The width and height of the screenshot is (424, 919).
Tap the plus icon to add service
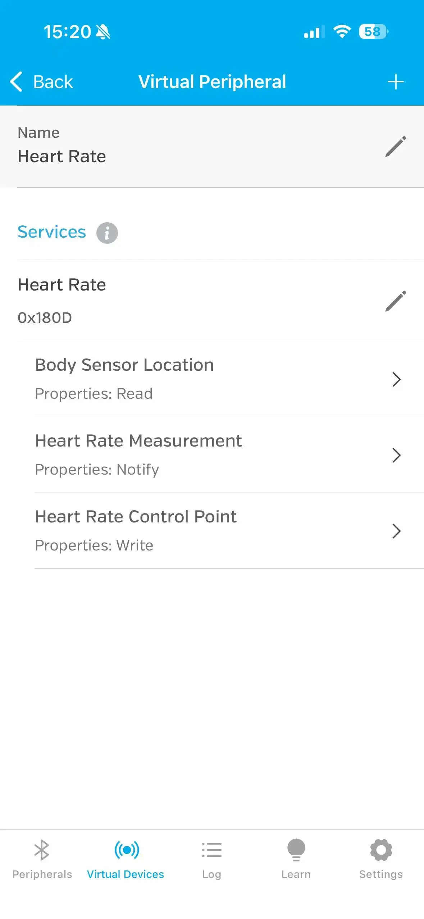point(396,82)
